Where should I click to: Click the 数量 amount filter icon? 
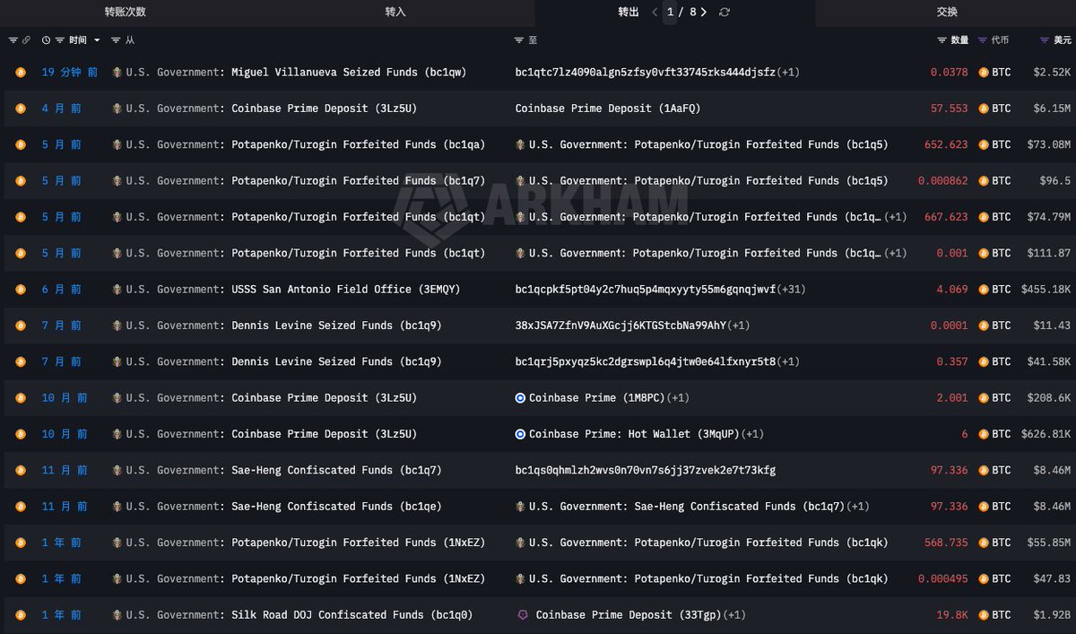pyautogui.click(x=941, y=40)
